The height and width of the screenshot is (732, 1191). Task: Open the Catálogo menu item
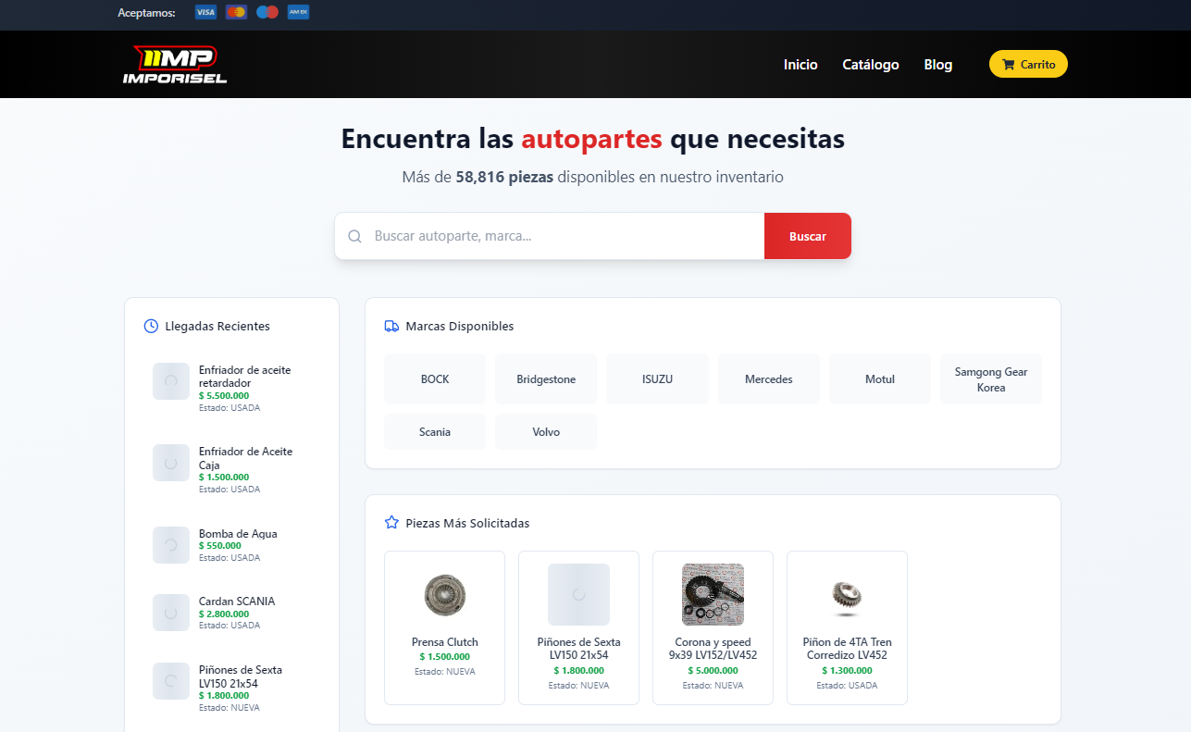point(871,65)
